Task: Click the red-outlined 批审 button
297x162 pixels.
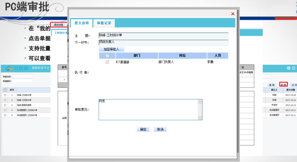Action: [x=283, y=85]
